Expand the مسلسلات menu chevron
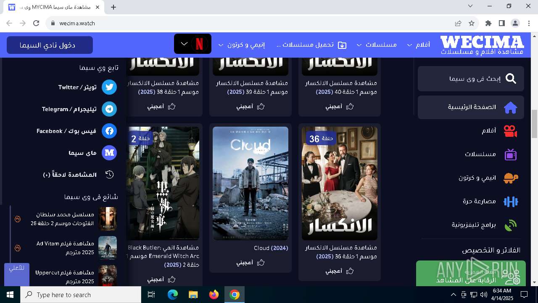 (x=359, y=45)
